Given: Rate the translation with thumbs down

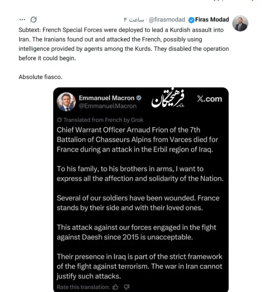Looking at the screenshot, I should pos(126,287).
